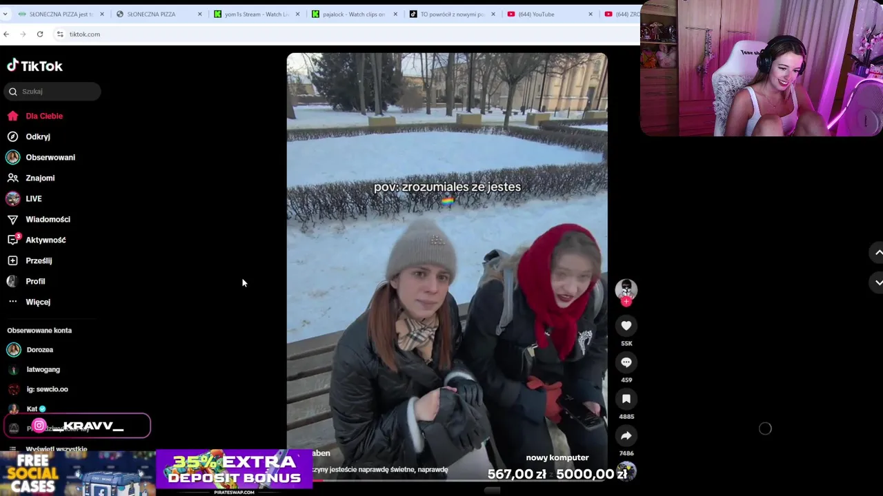Bookmark the video to favorites
Viewport: 883px width, 496px height.
(626, 399)
